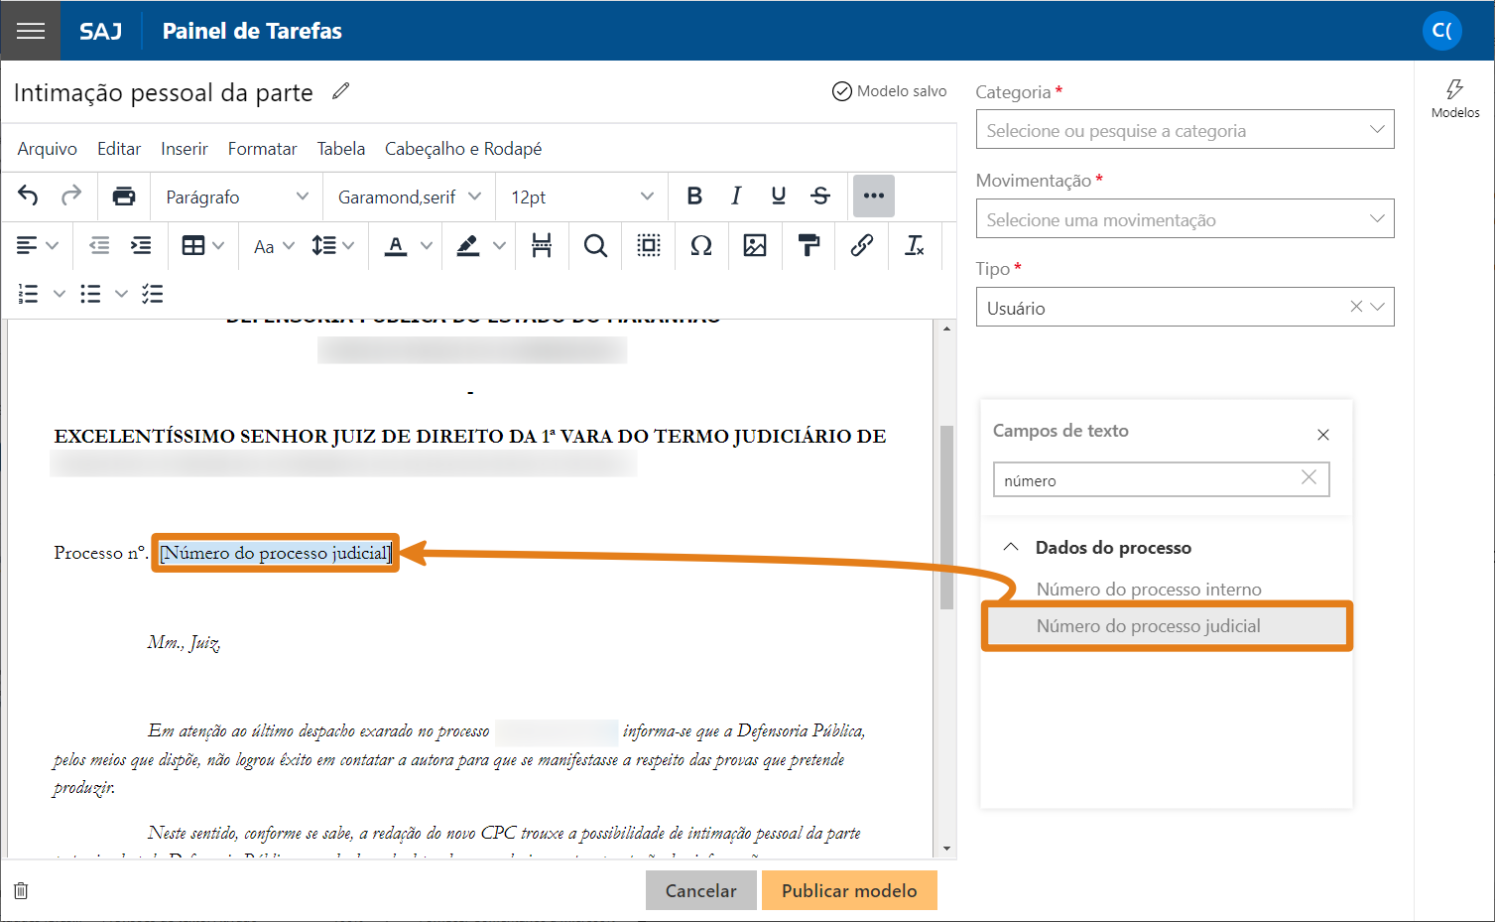1495x922 pixels.
Task: Click the Cancelar button
Action: 700,890
